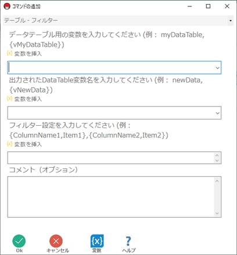Click the {x} icon beside 変数を挿入 for filter settings
The height and width of the screenshot is (255, 237).
pos(9,144)
